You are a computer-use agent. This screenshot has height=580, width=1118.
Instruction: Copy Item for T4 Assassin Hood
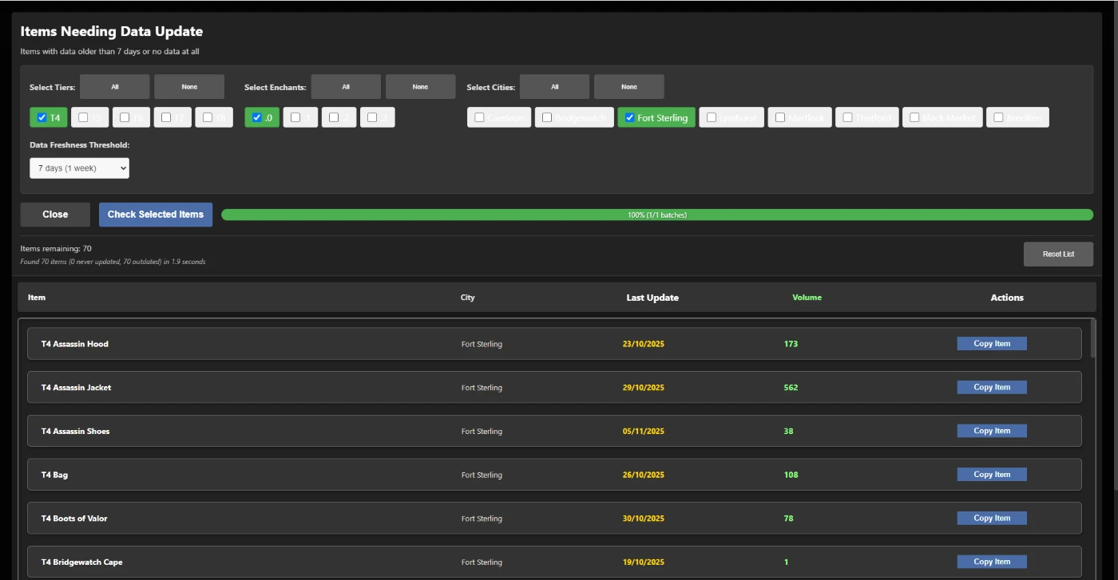point(991,344)
